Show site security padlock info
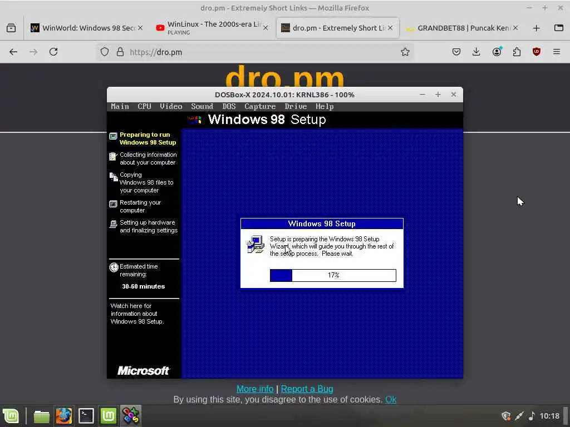The image size is (570, 427). point(120,52)
